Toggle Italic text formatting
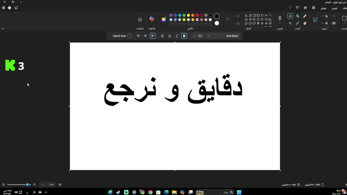Viewport: 347px width, 195px height. coord(177,36)
